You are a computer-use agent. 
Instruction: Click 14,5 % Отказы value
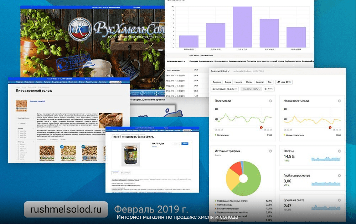(x=289, y=156)
